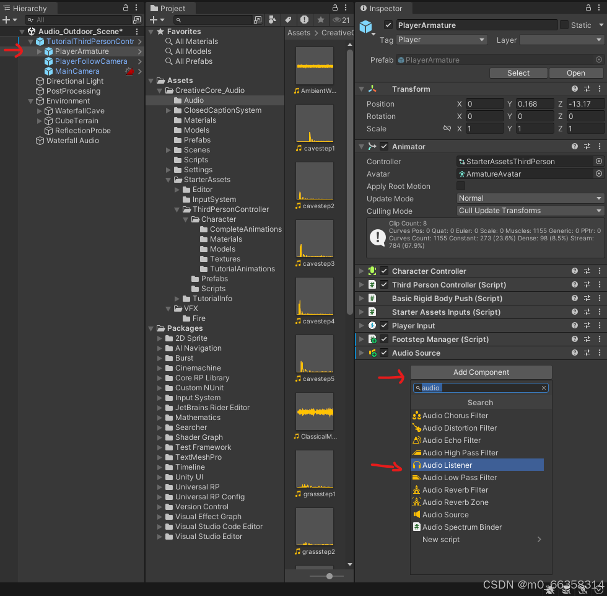The width and height of the screenshot is (607, 596).
Task: Open the Layer dropdown
Action: pyautogui.click(x=561, y=40)
